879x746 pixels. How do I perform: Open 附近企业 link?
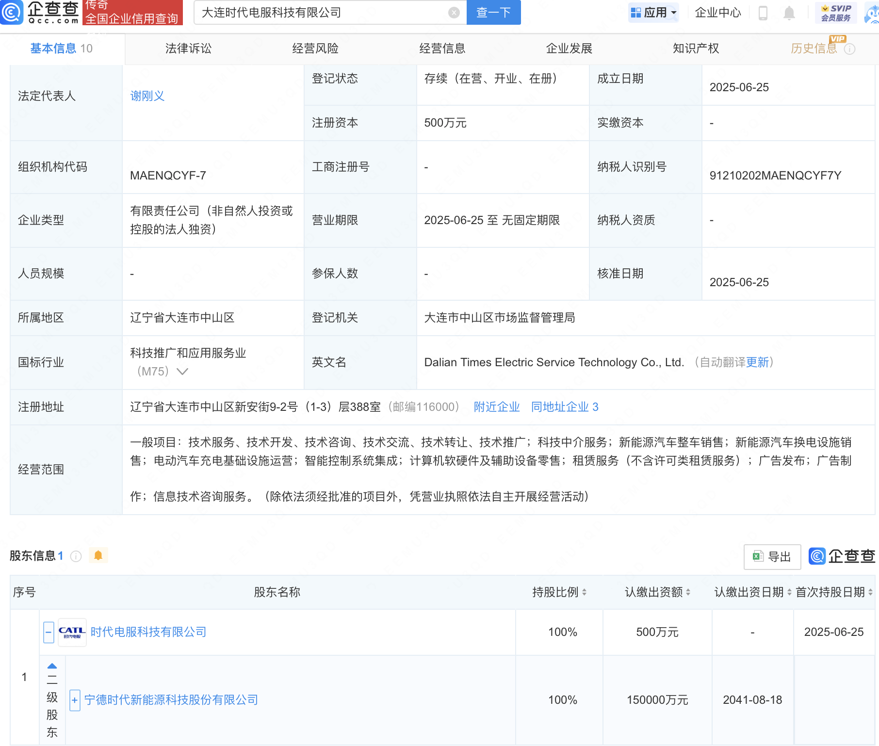tap(497, 407)
